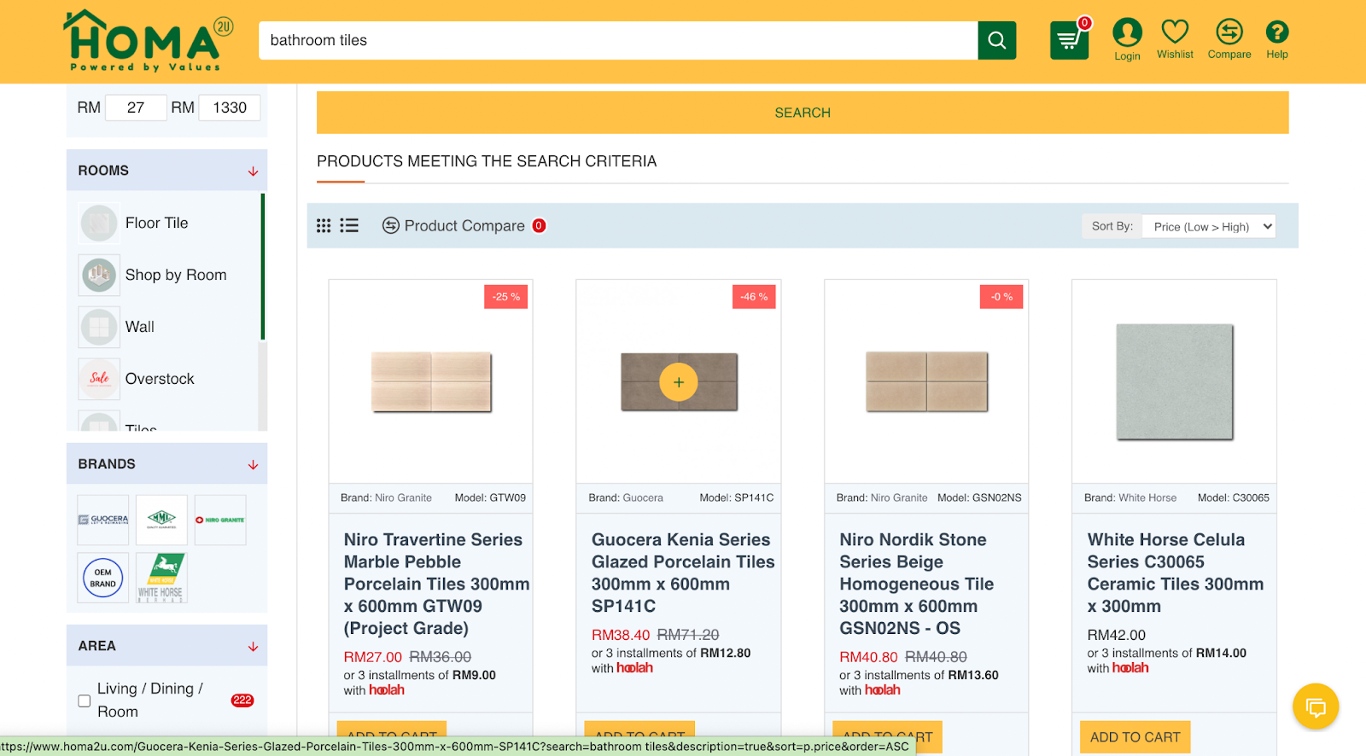This screenshot has height=756, width=1366.
Task: Open the shopping cart icon
Action: point(1069,39)
